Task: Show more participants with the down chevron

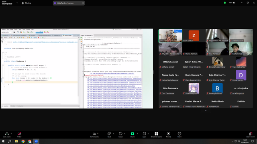Action: [206, 110]
